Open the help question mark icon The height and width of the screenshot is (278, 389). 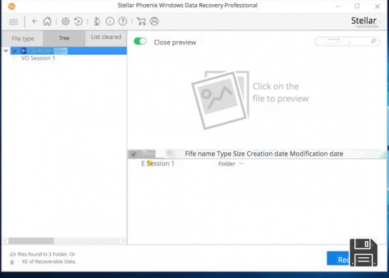click(122, 22)
